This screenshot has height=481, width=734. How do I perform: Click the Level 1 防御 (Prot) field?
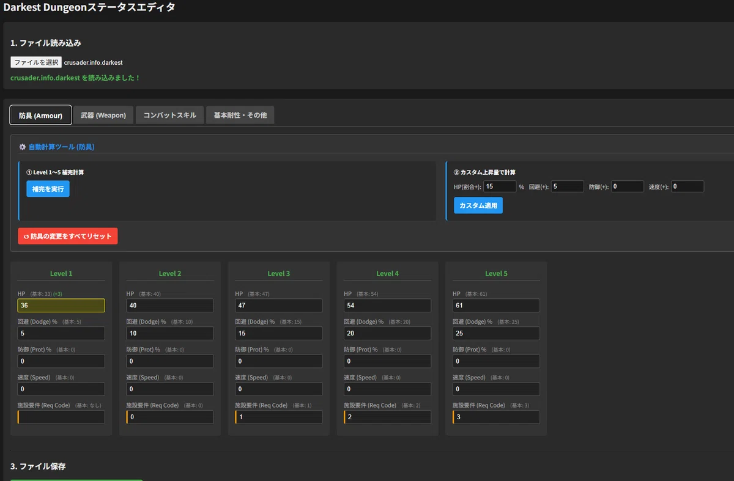[61, 361]
